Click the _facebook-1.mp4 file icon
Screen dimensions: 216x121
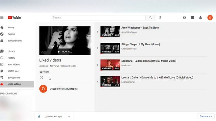[39, 116]
